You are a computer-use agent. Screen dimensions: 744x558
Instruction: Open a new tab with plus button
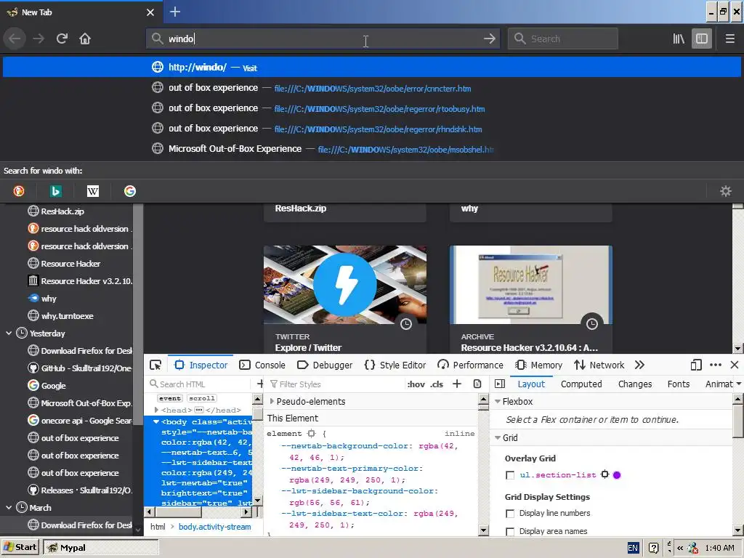coord(175,12)
